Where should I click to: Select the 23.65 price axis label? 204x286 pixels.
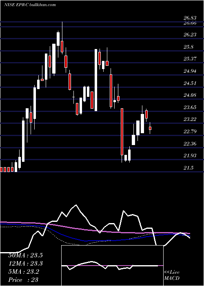[190, 107]
